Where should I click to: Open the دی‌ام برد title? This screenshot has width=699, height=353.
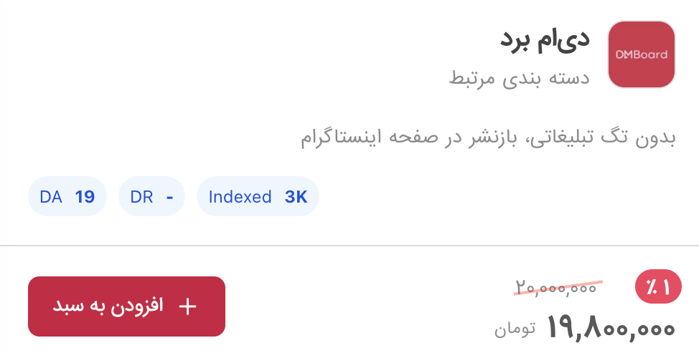[545, 40]
